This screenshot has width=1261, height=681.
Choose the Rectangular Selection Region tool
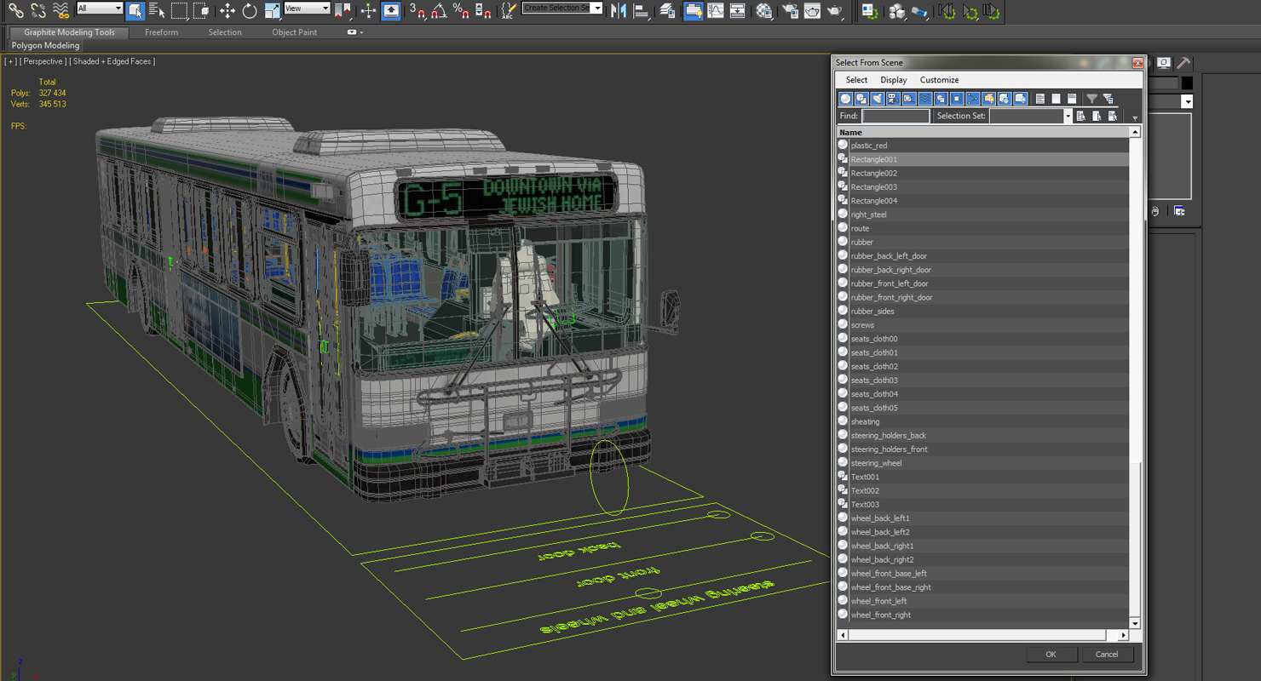179,10
